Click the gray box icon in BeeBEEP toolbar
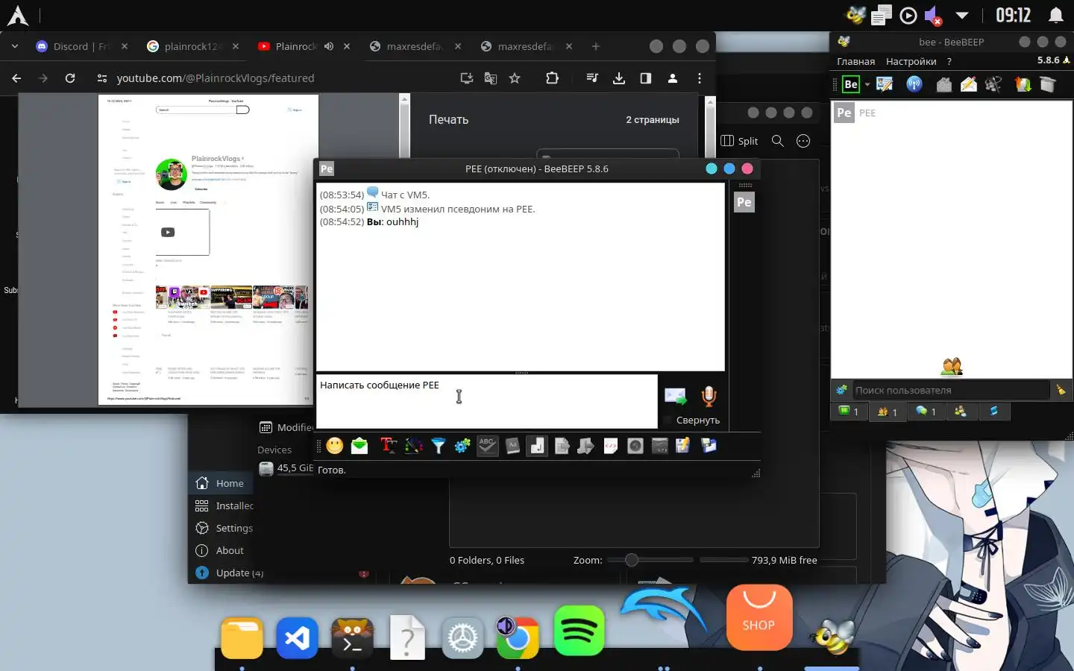 [x=1047, y=84]
